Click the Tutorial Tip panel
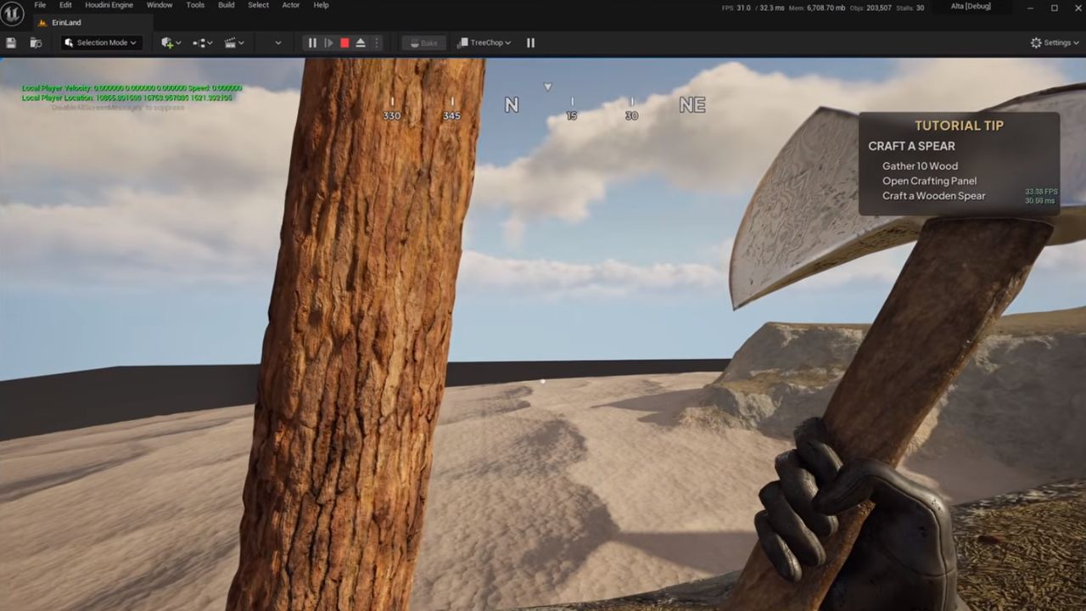Screen dimensions: 1086x611 point(959,164)
